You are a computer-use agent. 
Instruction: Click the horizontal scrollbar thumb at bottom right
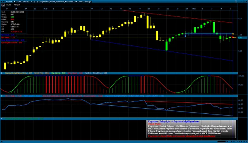point(221,142)
